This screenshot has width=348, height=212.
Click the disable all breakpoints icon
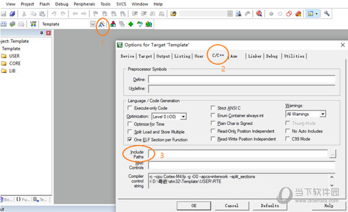coord(289,14)
